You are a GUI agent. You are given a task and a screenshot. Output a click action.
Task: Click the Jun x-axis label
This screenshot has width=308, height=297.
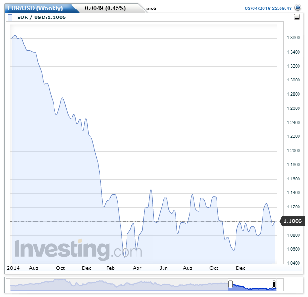163,268
